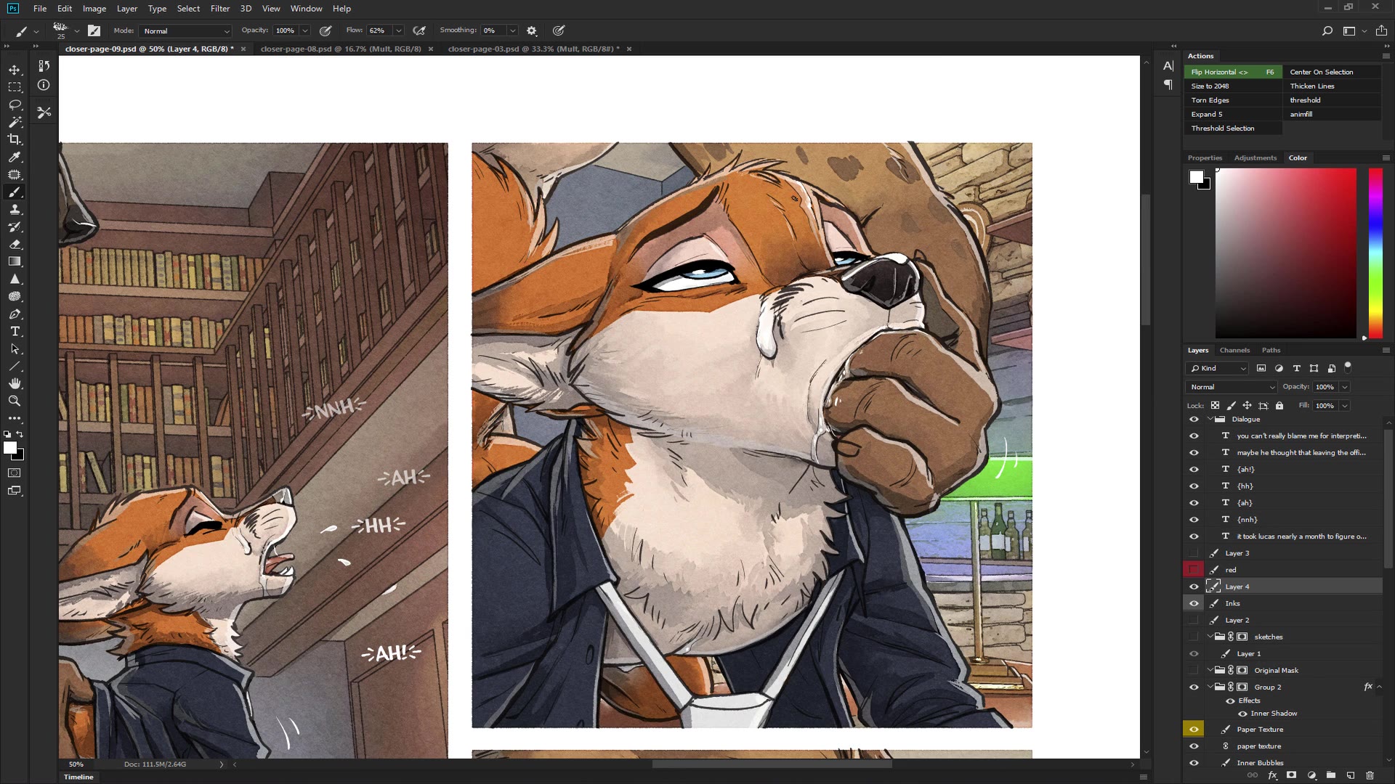The width and height of the screenshot is (1395, 784).
Task: Select the Eraser tool
Action: click(15, 245)
